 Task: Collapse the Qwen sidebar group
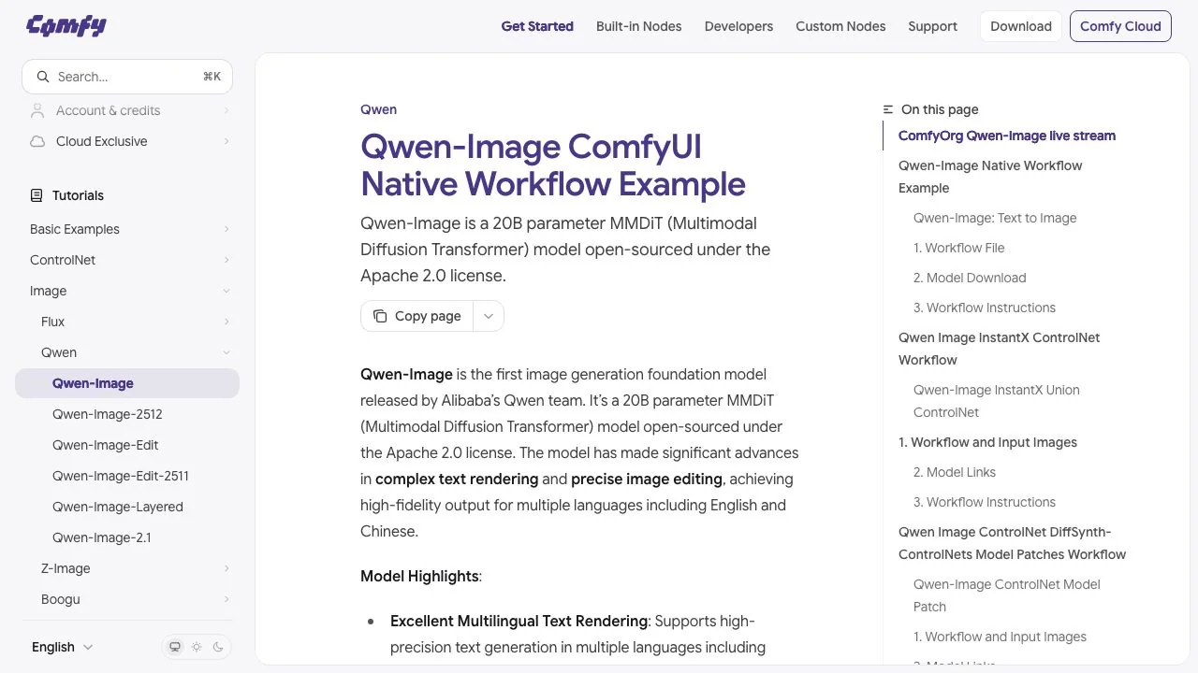click(226, 352)
